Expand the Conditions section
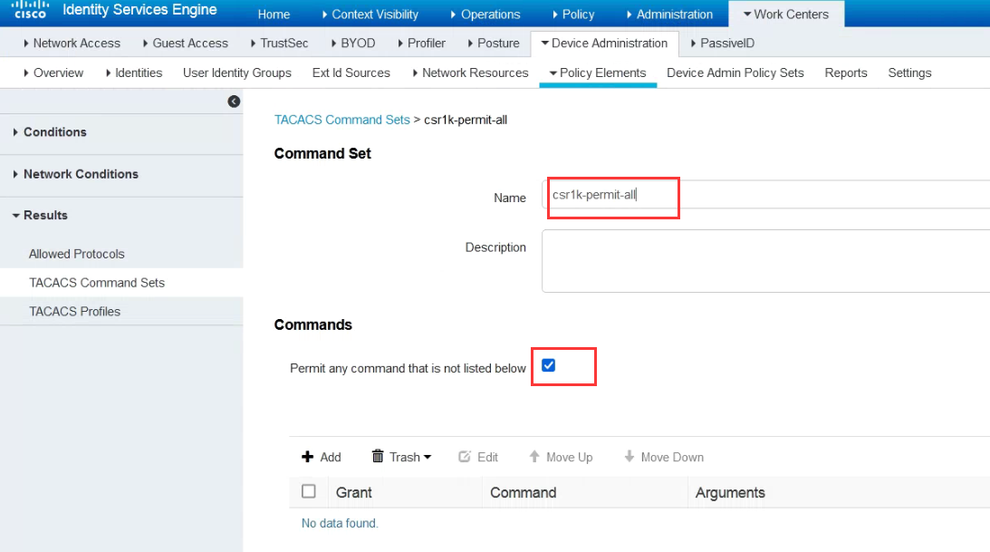Image resolution: width=990 pixels, height=552 pixels. [x=50, y=132]
